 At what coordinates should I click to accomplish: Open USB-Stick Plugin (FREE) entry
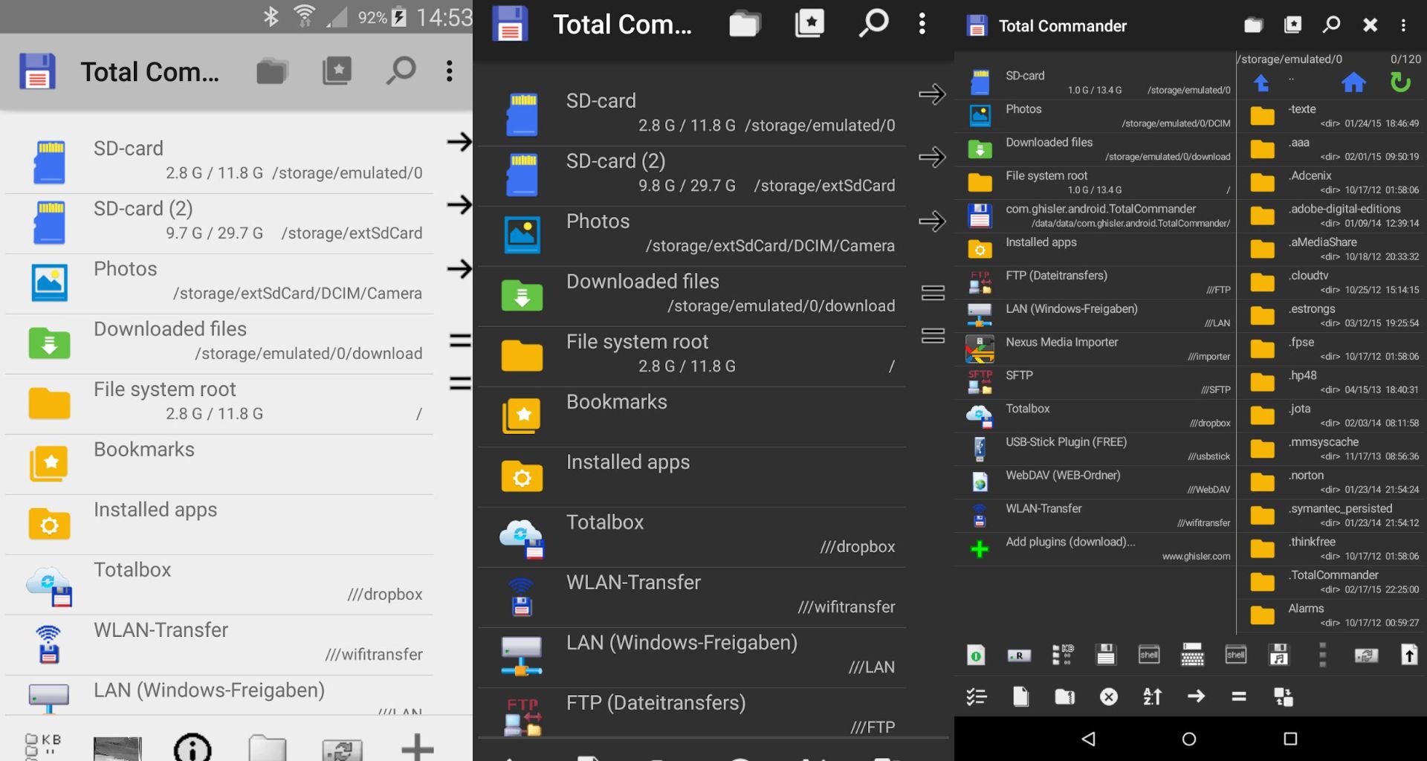tap(1096, 449)
